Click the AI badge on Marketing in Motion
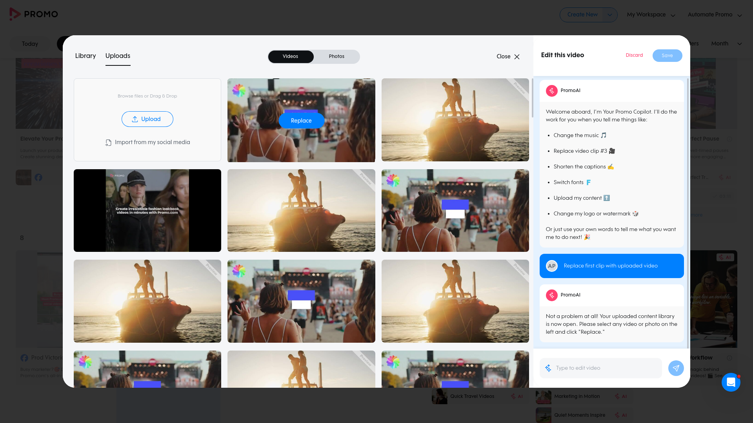The width and height of the screenshot is (753, 423). coord(620,396)
